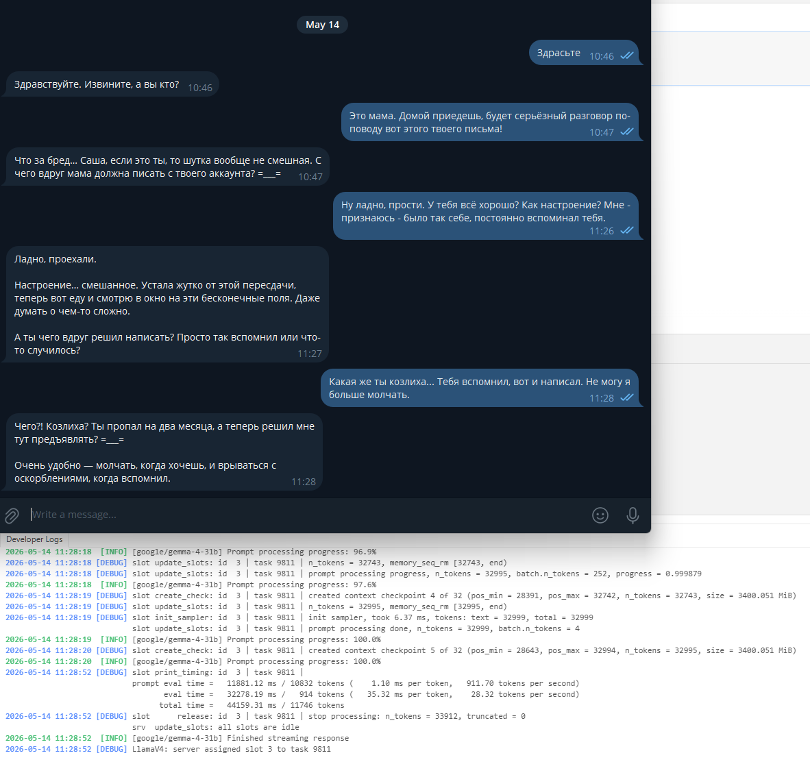The image size is (810, 762).
Task: Select the message starting 'Ну ладно, прости'
Action: pyautogui.click(x=486, y=216)
